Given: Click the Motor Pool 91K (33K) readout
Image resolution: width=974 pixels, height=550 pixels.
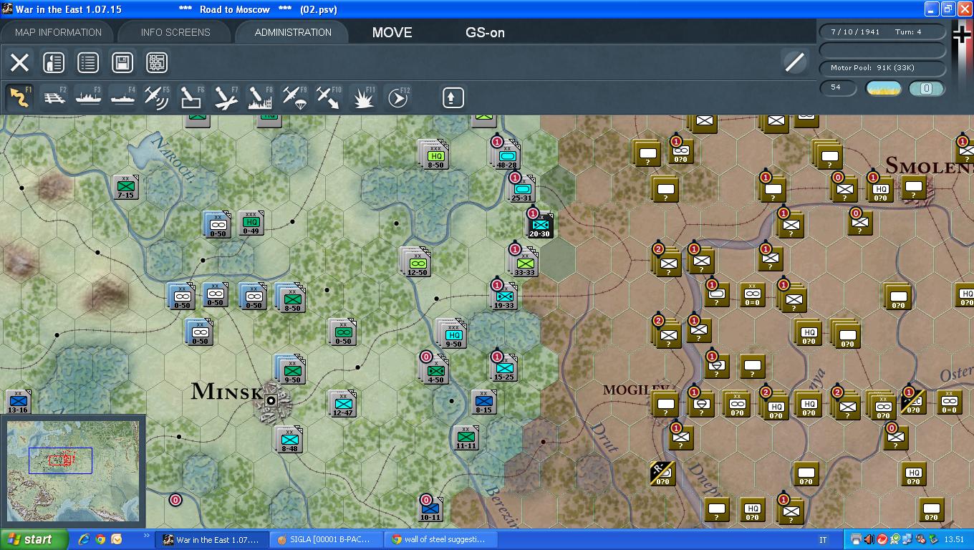Looking at the screenshot, I should [x=882, y=67].
